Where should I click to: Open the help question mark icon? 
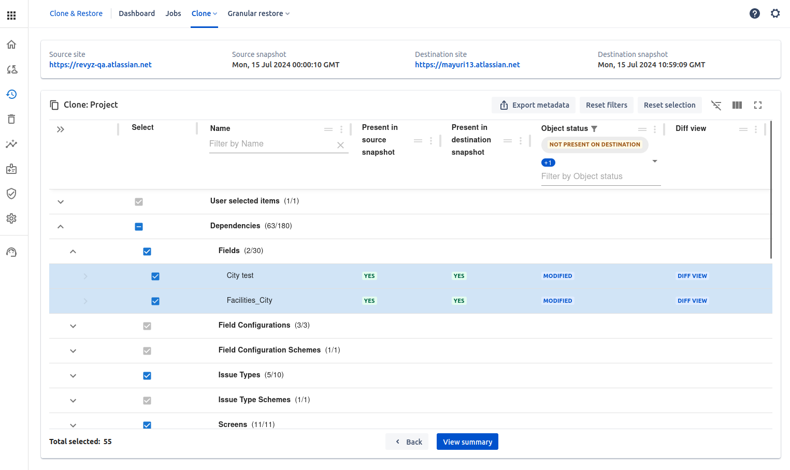tap(755, 13)
